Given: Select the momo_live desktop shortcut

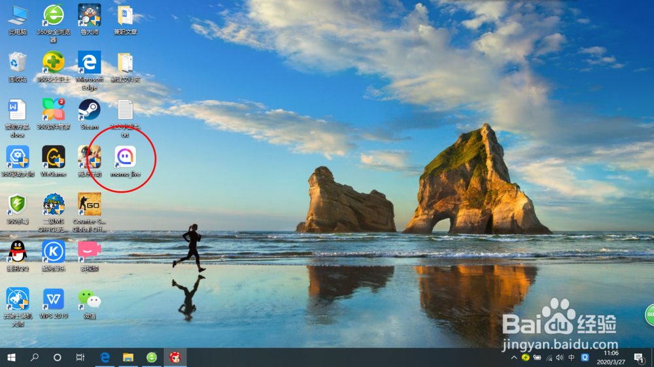Looking at the screenshot, I should pyautogui.click(x=125, y=162).
